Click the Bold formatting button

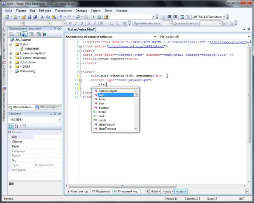(x=70, y=23)
